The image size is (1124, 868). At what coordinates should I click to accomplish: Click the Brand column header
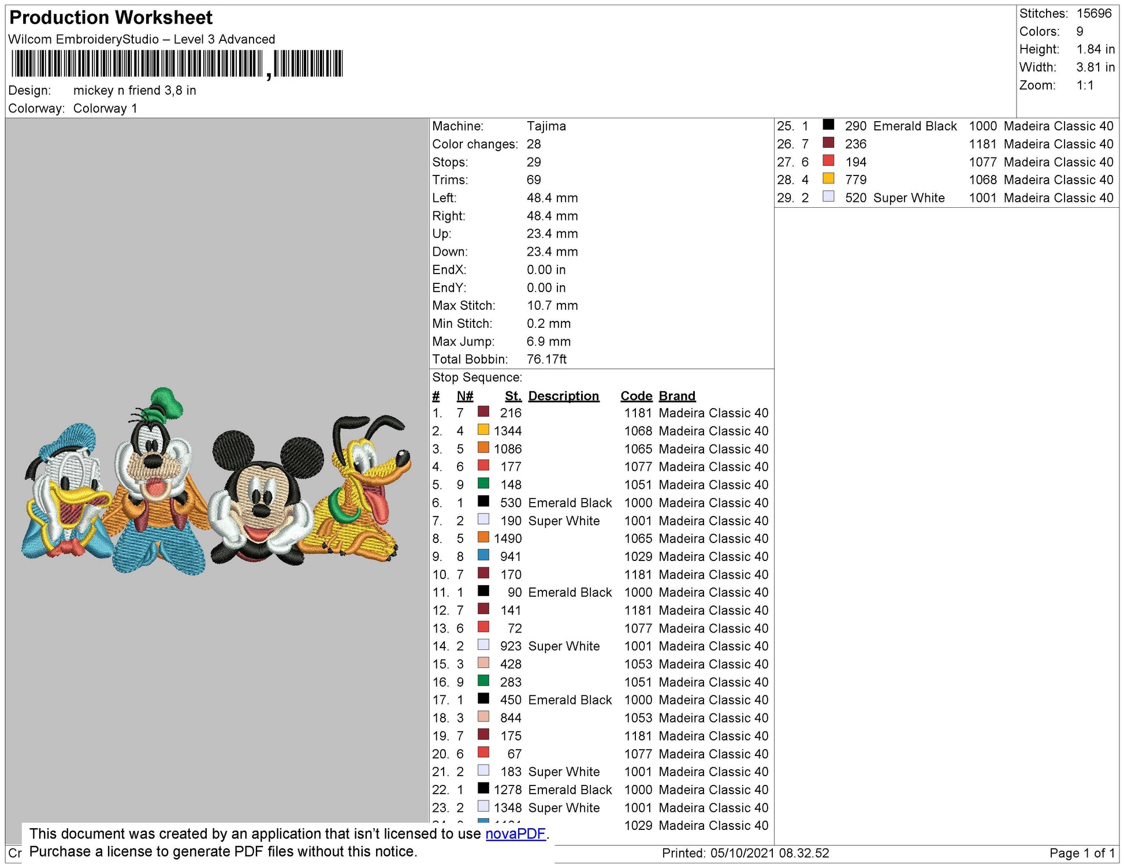click(677, 396)
